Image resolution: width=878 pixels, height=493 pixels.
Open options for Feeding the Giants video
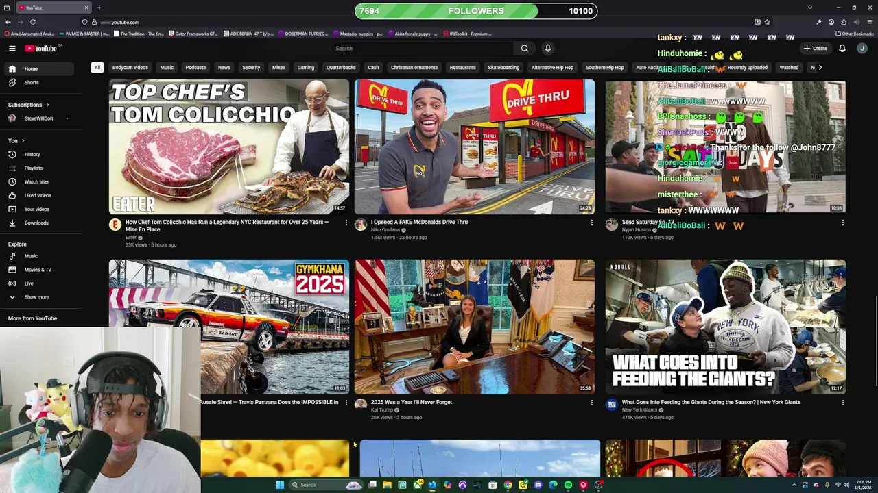click(x=842, y=403)
